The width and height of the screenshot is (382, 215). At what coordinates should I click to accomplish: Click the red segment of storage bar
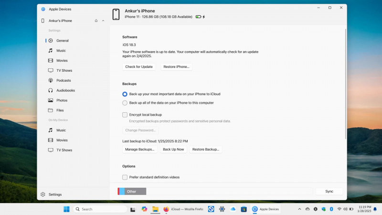(x=118, y=192)
